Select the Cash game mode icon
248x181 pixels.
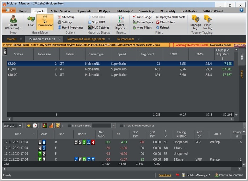pos(31,21)
